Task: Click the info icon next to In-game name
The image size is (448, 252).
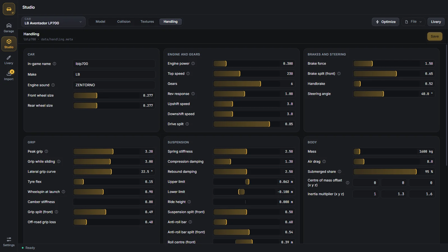Action: (x=55, y=64)
